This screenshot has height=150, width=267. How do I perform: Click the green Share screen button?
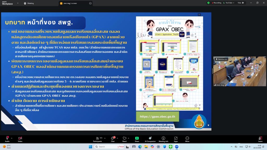point(137,138)
